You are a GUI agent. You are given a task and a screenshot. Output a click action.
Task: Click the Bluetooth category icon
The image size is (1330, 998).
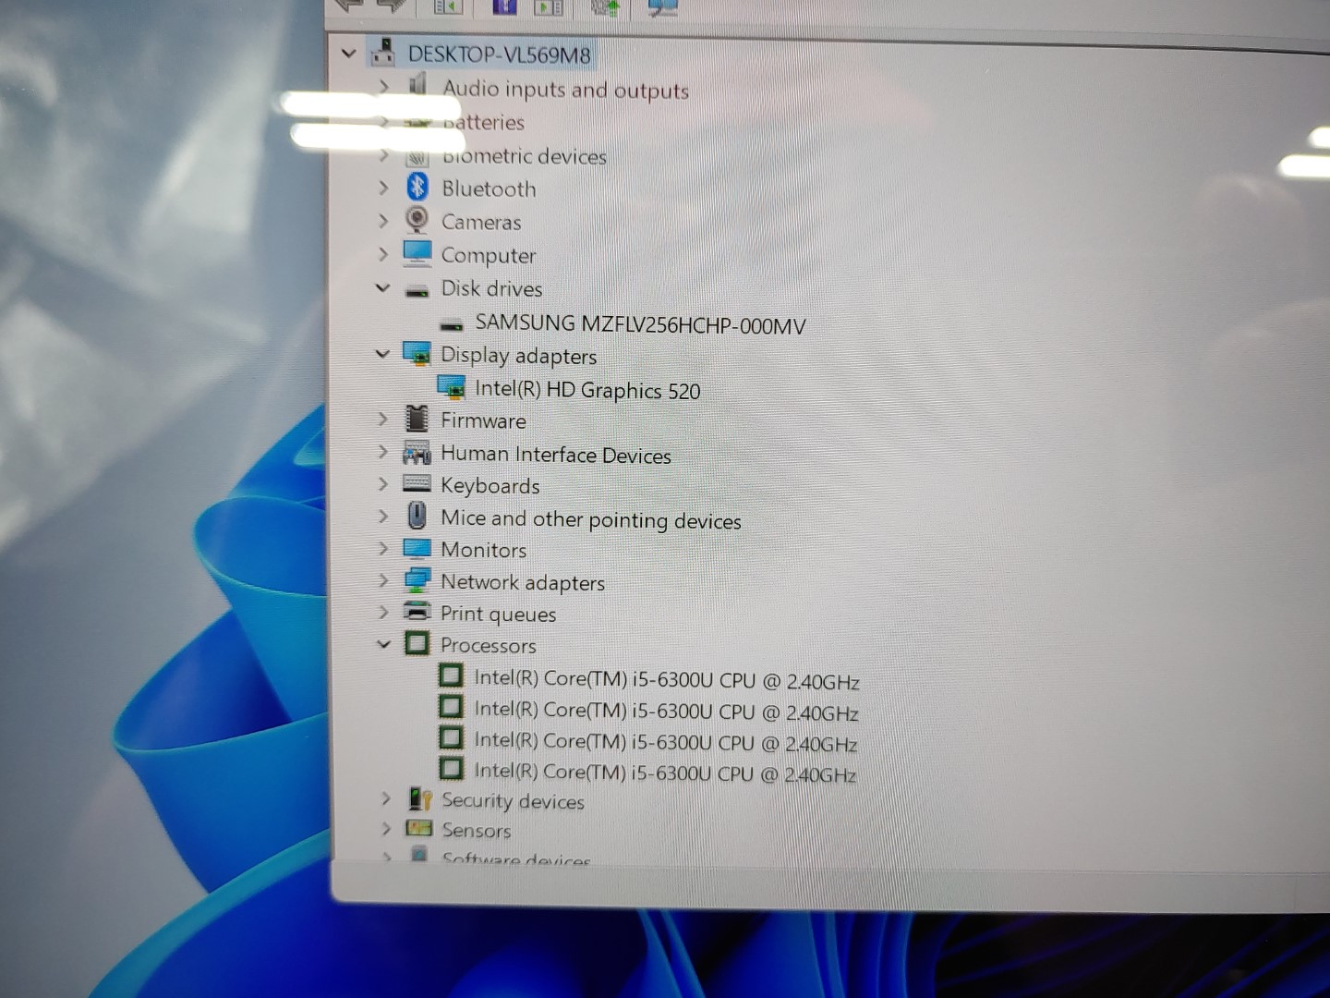[417, 188]
